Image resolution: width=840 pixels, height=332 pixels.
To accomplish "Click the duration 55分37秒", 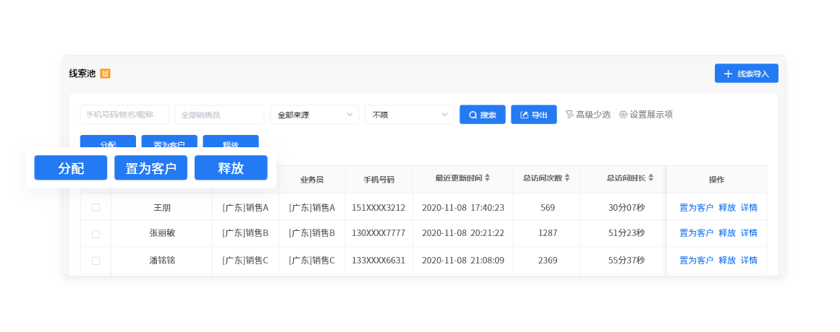I will coord(627,261).
